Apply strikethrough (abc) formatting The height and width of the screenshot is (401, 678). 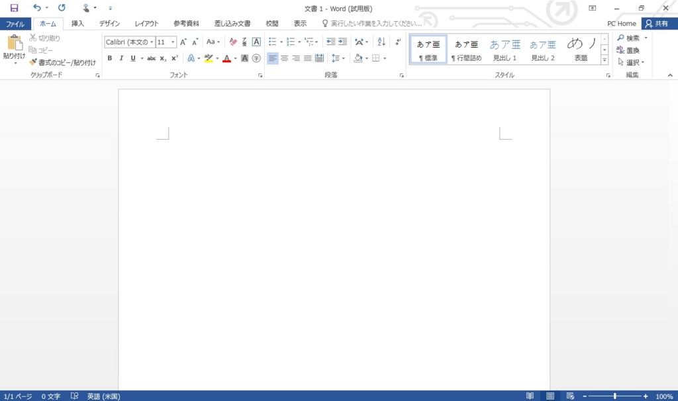point(152,58)
